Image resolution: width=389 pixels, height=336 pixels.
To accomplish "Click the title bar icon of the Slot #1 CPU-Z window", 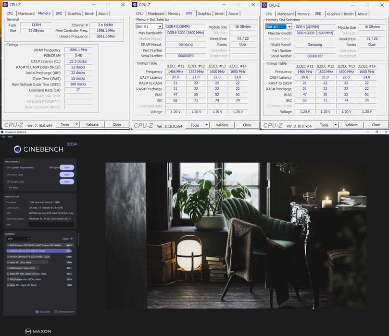I will tap(135, 5).
